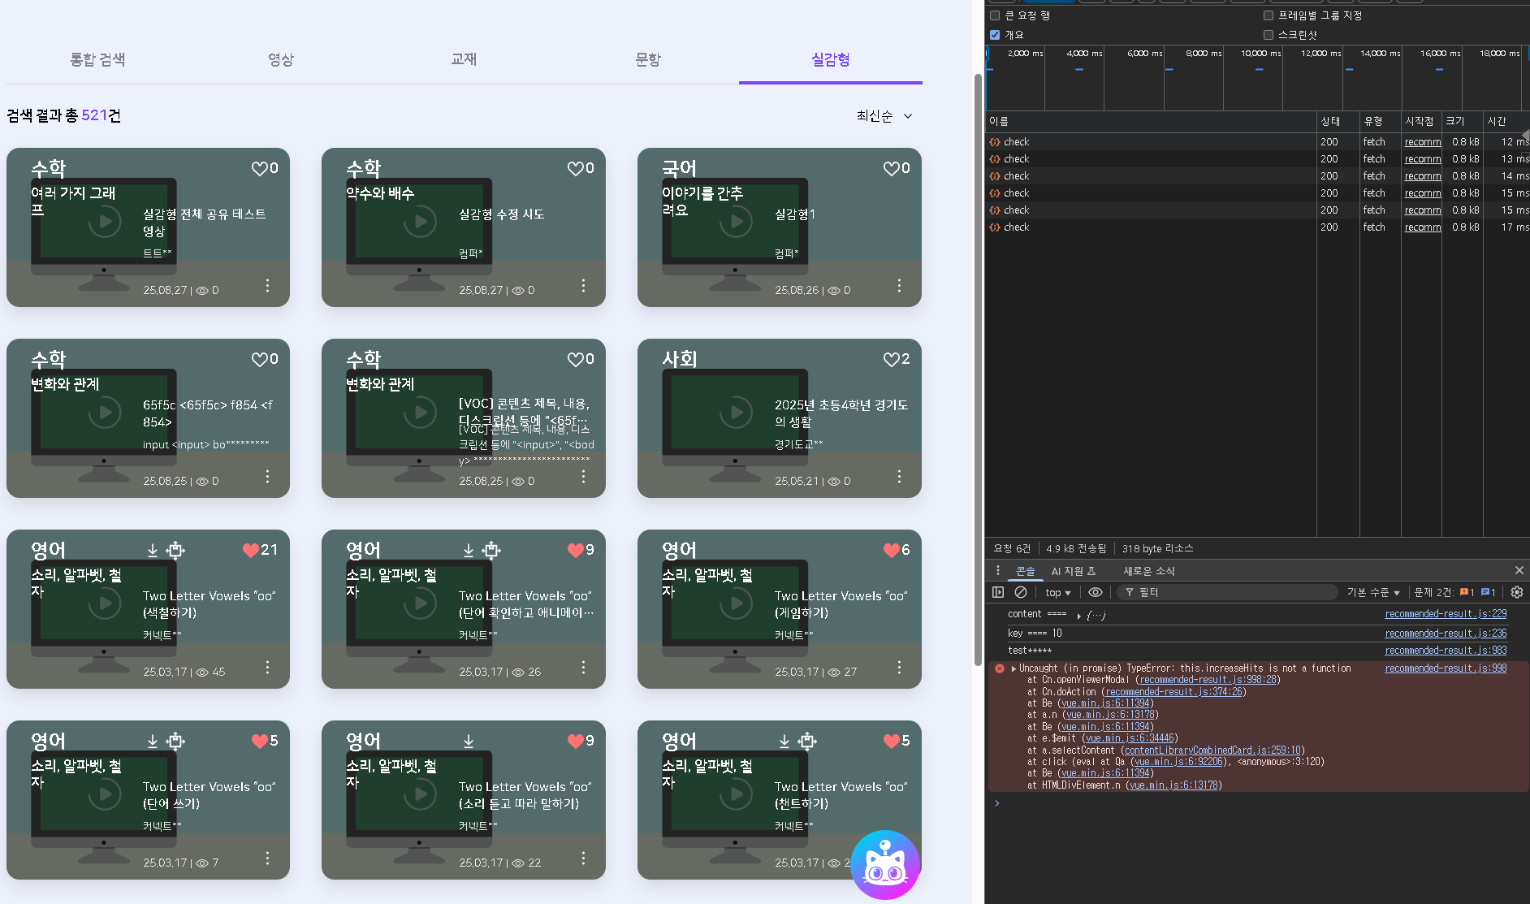The image size is (1530, 904).
Task: Click the clear console icon
Action: coord(1021,592)
